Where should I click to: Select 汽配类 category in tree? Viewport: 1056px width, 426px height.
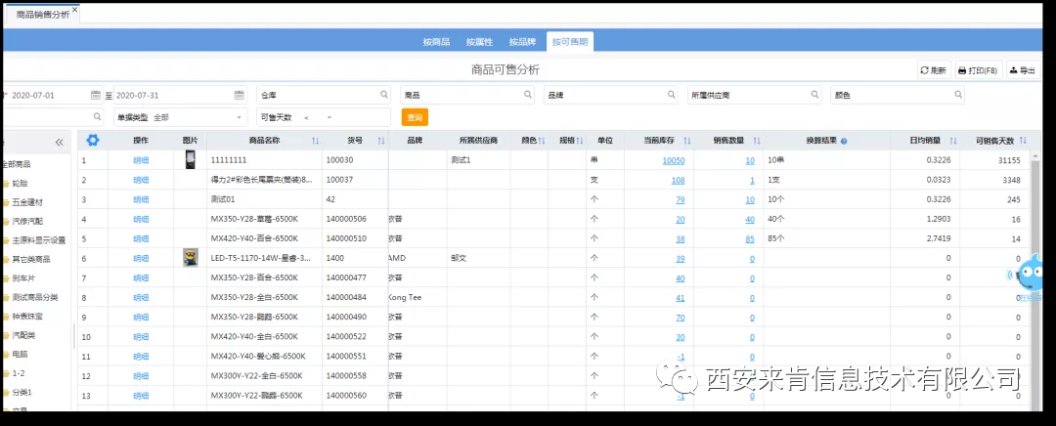coord(23,334)
